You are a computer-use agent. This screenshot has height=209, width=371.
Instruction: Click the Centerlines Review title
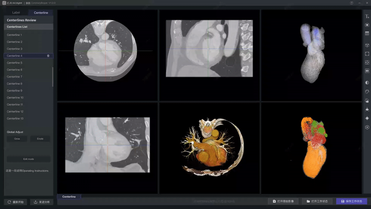click(22, 20)
